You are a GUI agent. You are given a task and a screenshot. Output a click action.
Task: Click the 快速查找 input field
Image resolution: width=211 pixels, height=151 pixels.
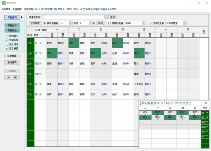tap(74, 17)
